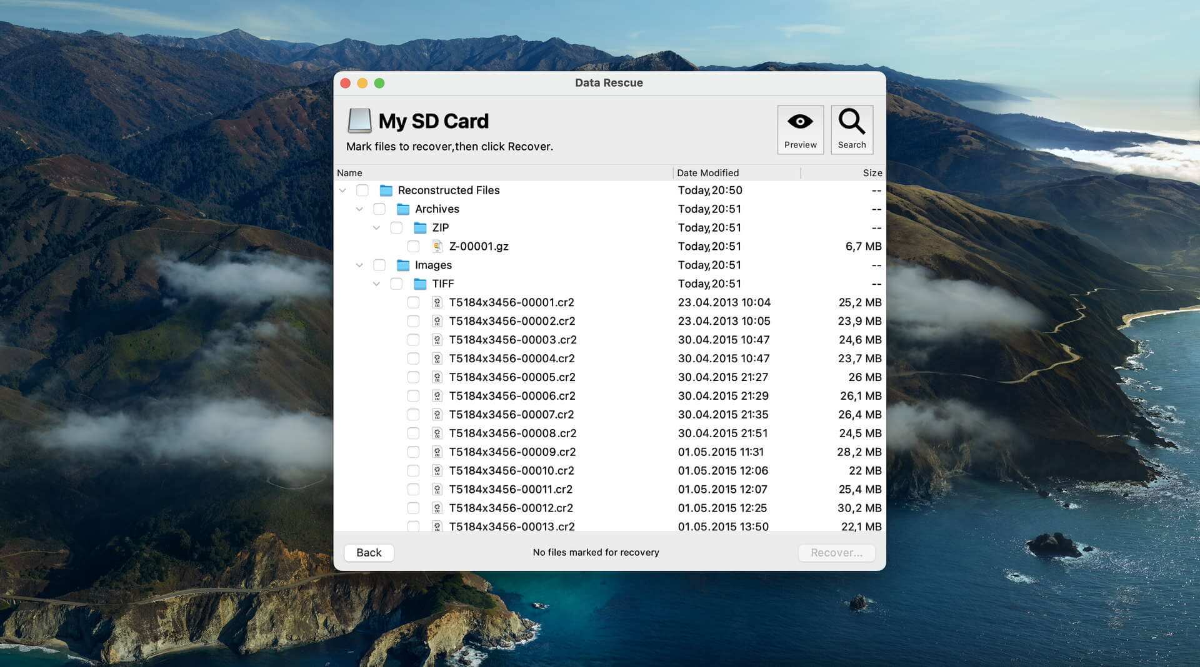The height and width of the screenshot is (667, 1200).
Task: Close the Data Rescue window
Action: coord(346,83)
